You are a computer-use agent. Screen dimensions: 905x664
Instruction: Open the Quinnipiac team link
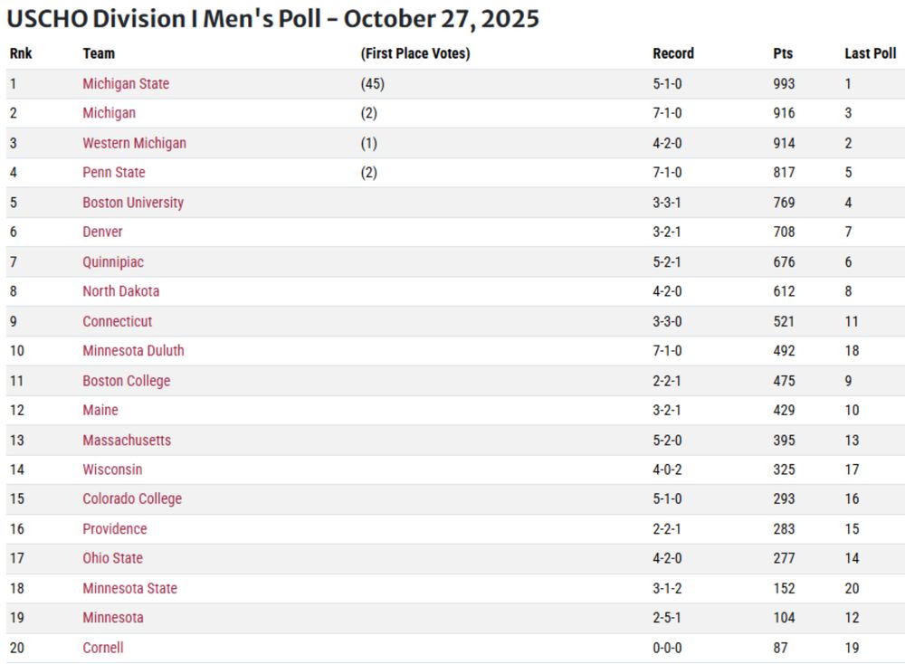point(113,262)
